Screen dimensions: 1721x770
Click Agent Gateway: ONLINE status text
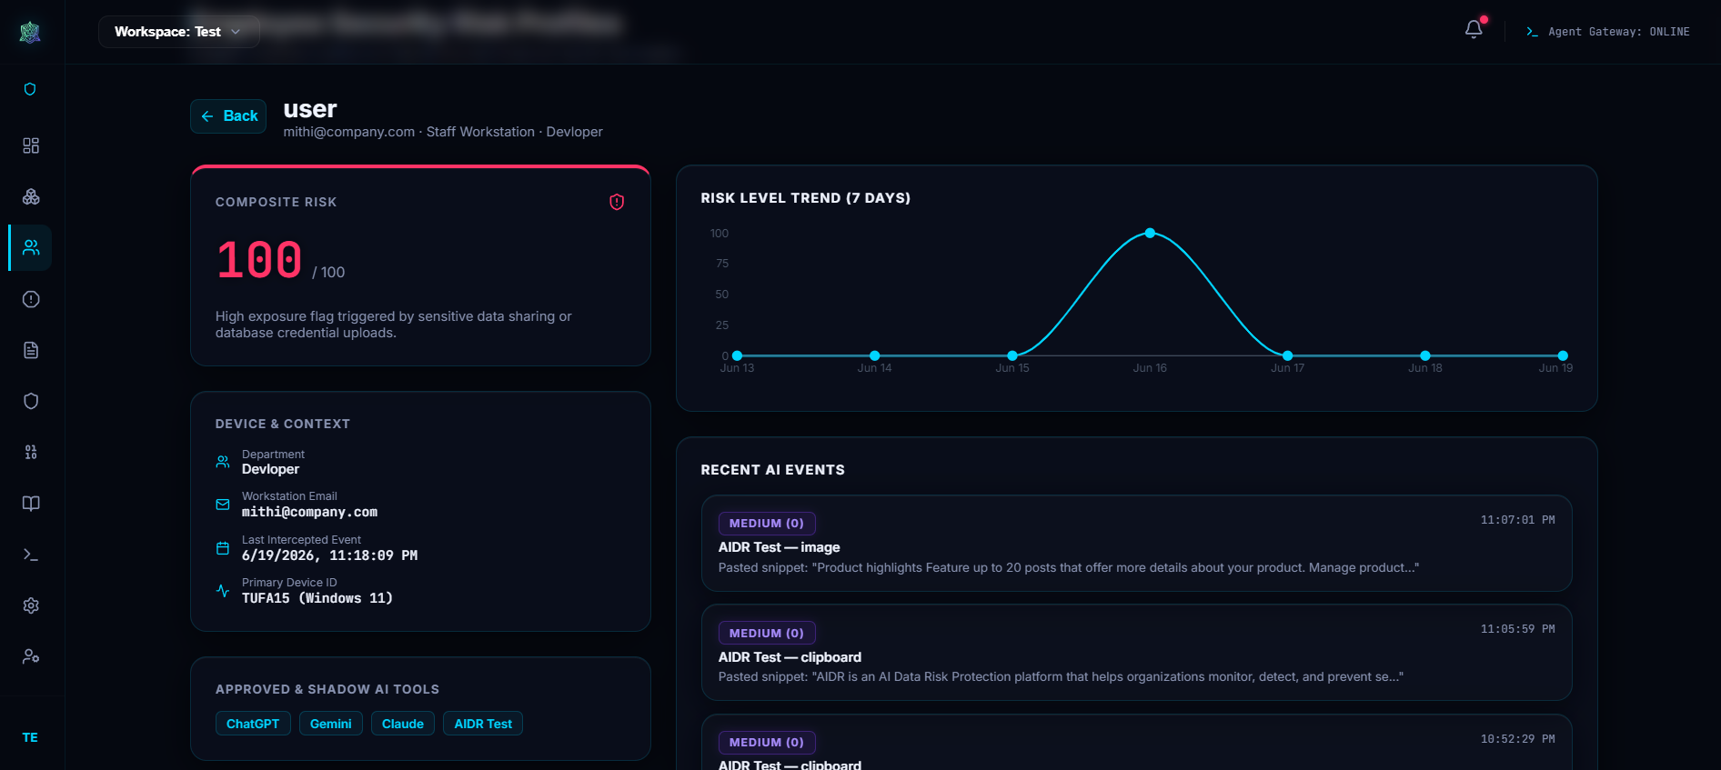coord(1619,32)
